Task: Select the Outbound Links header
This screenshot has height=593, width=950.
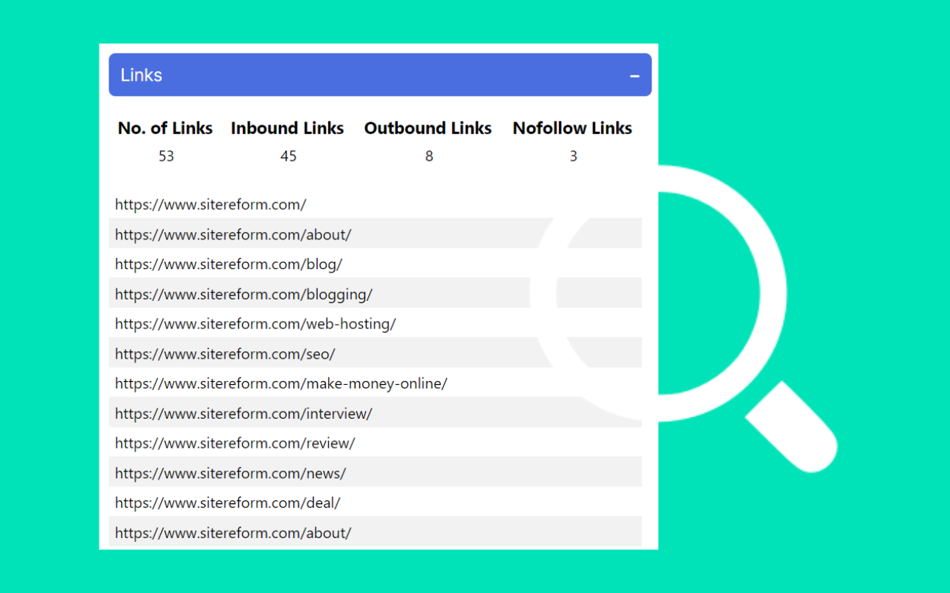Action: (427, 127)
